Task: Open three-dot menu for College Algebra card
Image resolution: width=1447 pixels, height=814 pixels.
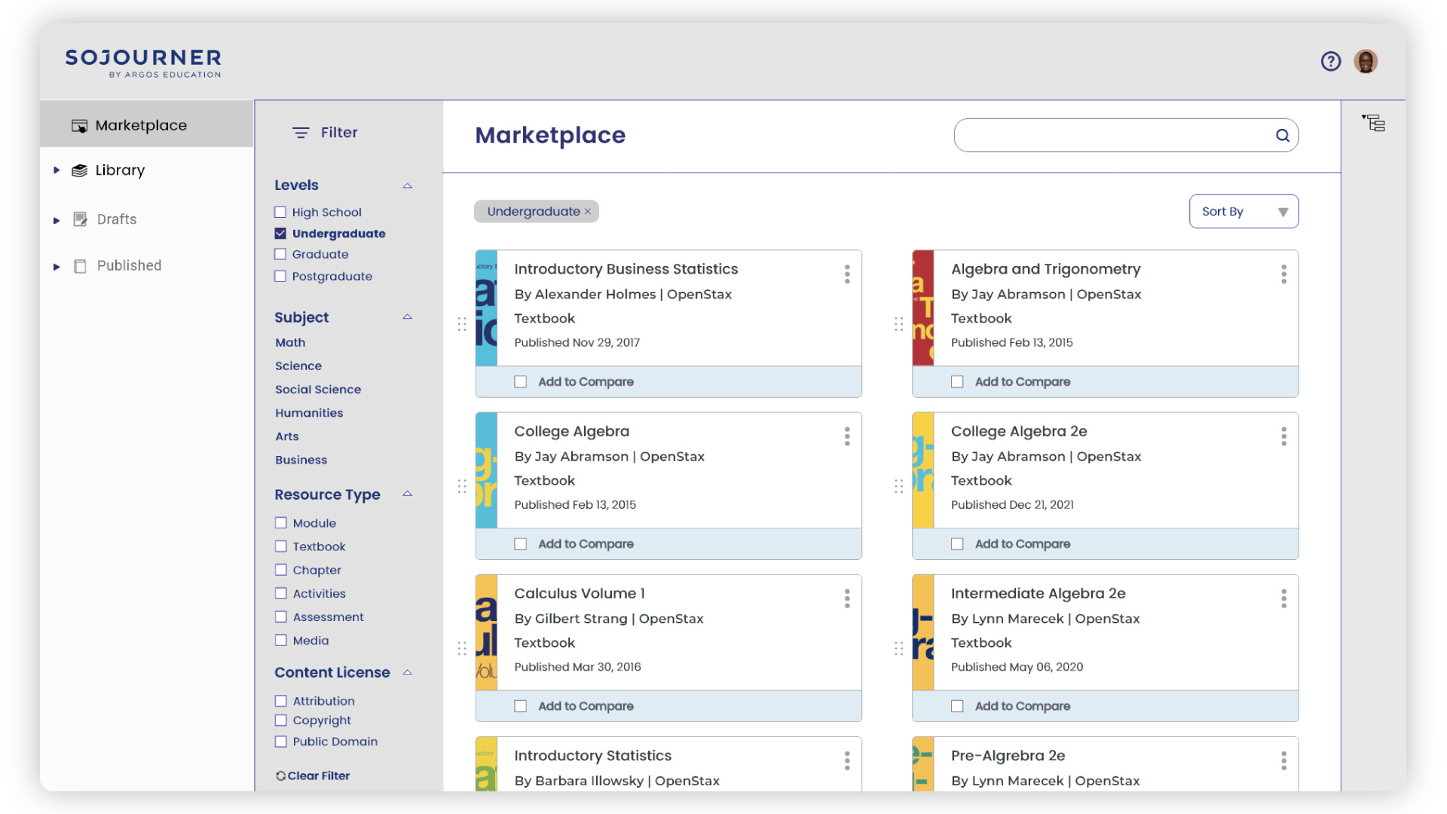Action: pyautogui.click(x=847, y=436)
